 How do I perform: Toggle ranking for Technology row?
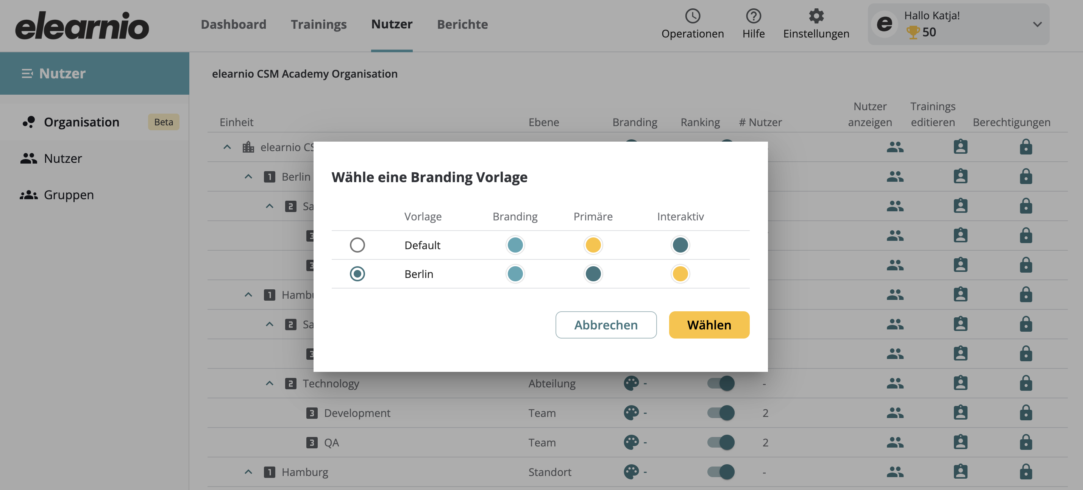(720, 383)
